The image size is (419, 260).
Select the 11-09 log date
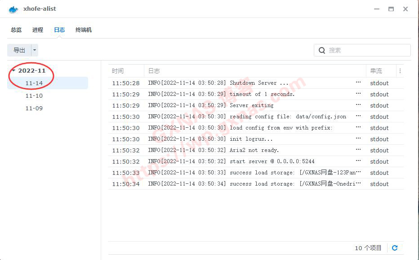(x=34, y=108)
